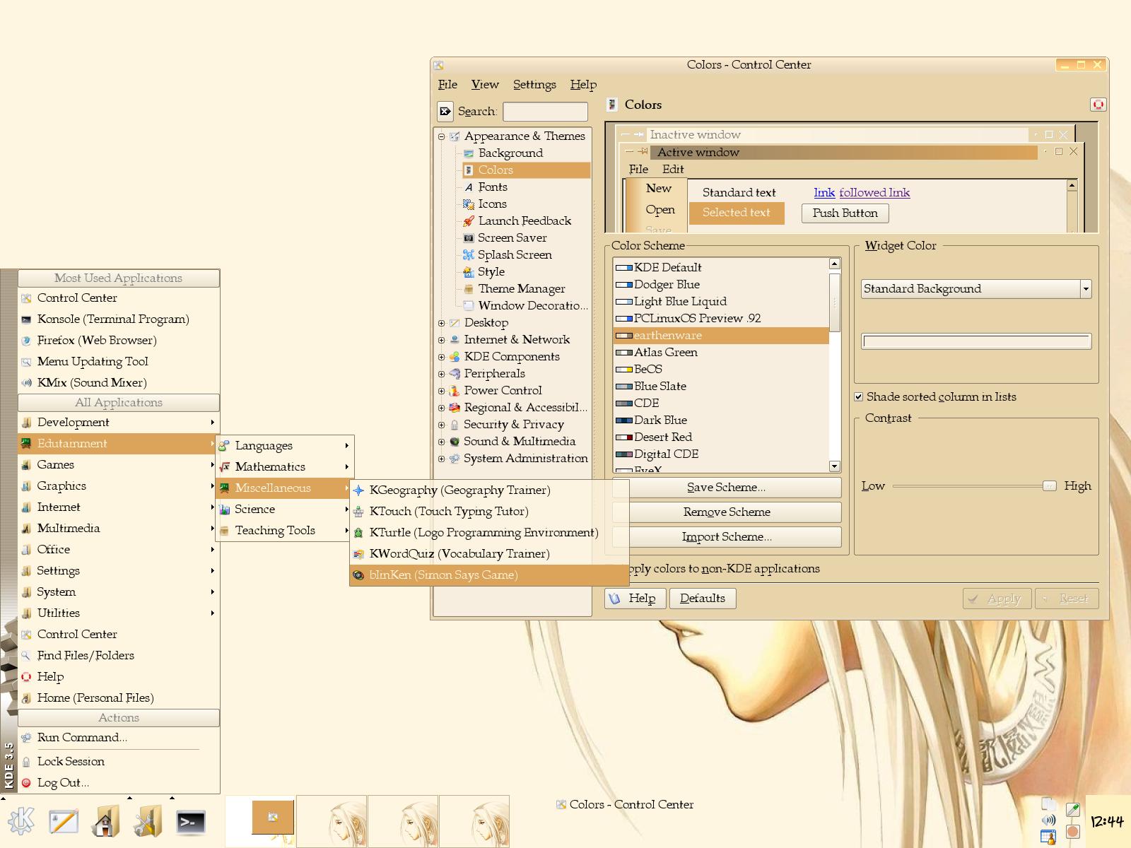The image size is (1131, 848).
Task: Click Lock Session in the K menu
Action: click(x=118, y=761)
